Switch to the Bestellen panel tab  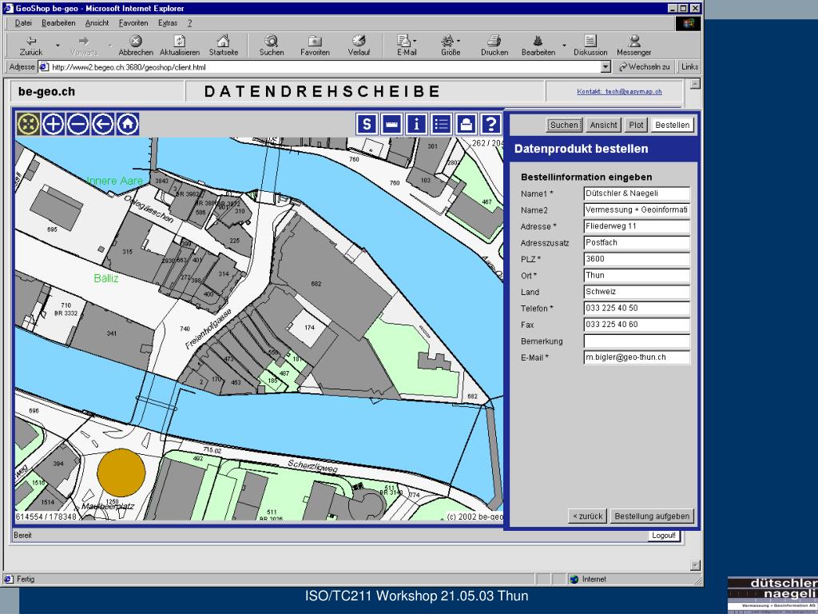point(673,125)
